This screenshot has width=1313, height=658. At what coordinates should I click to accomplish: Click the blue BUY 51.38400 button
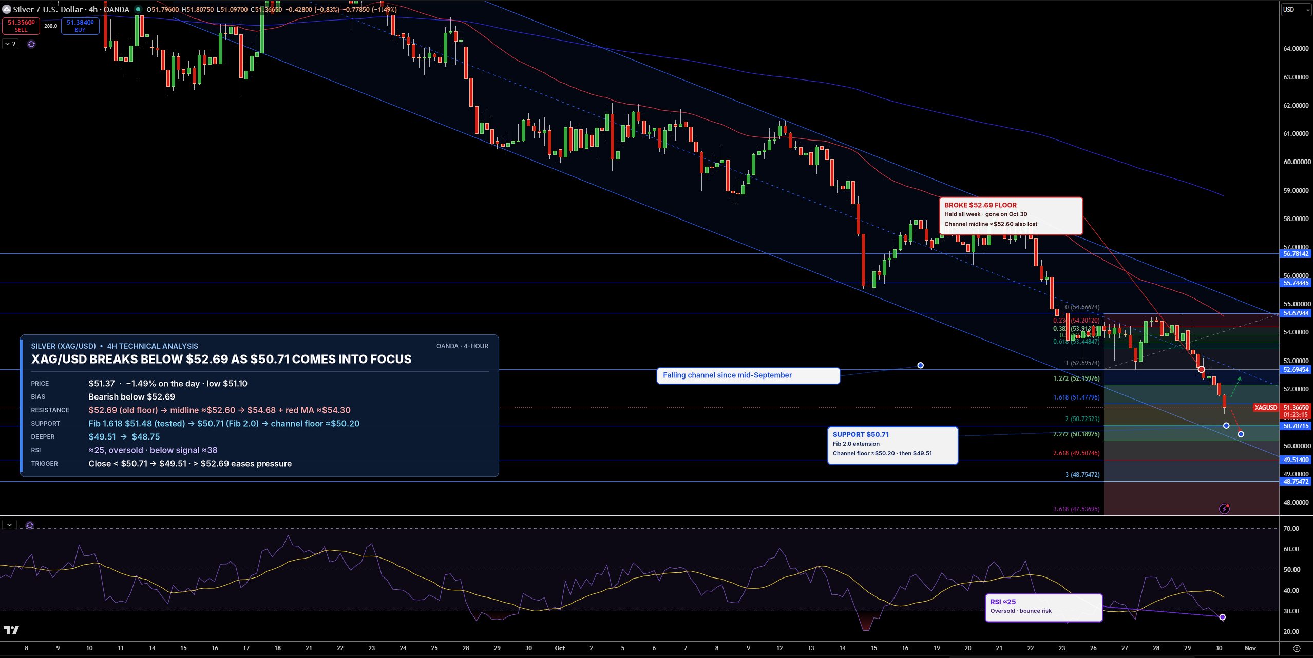pyautogui.click(x=80, y=26)
